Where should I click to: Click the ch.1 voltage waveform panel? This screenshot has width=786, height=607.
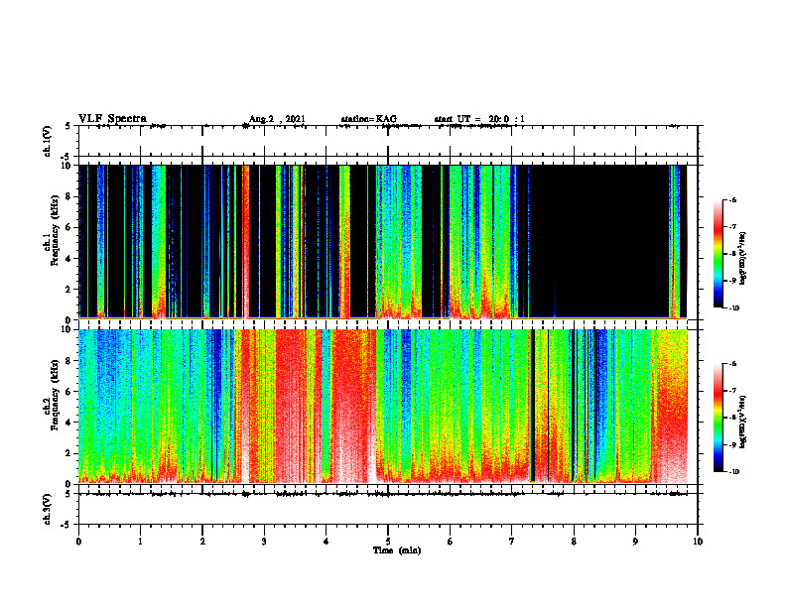pos(388,141)
